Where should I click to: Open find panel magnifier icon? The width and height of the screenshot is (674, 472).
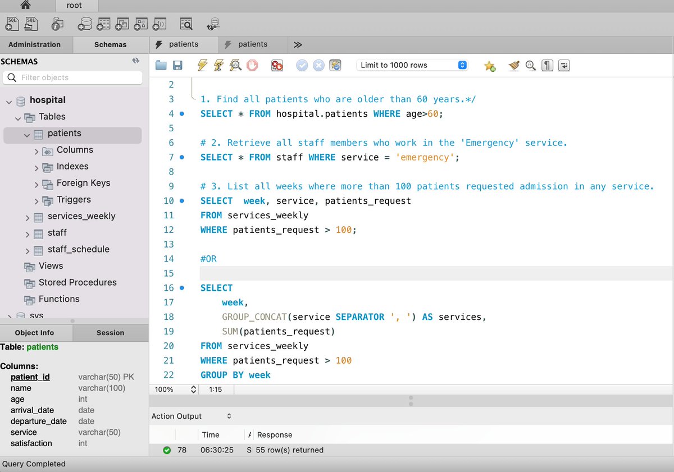[530, 66]
